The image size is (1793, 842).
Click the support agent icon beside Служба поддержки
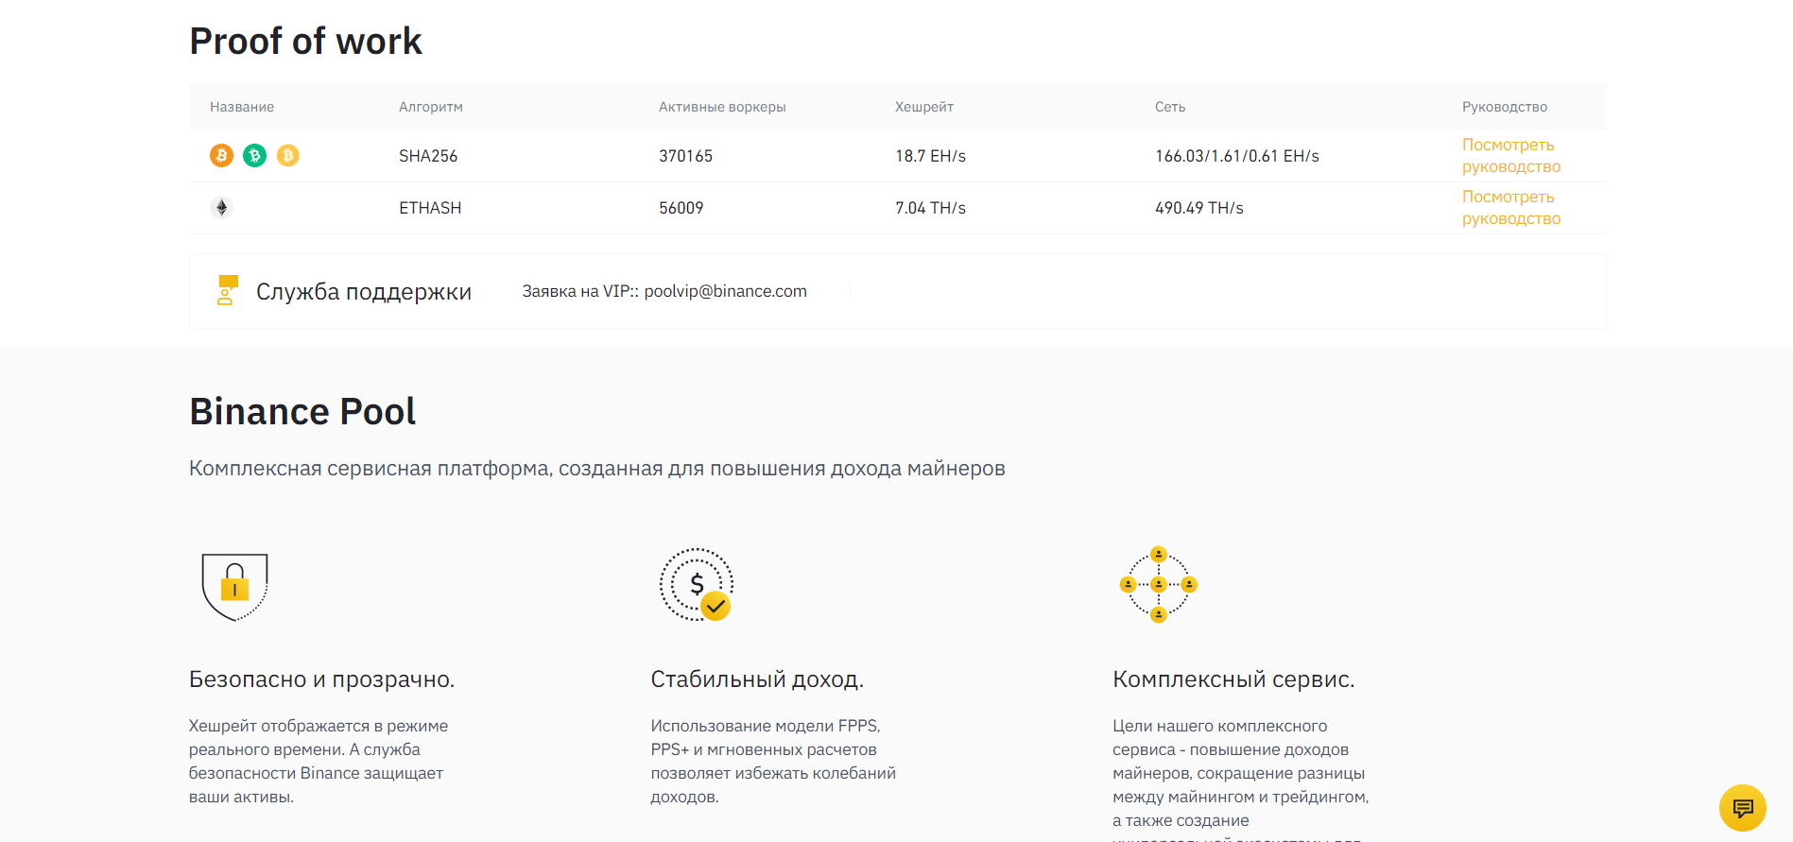[227, 290]
